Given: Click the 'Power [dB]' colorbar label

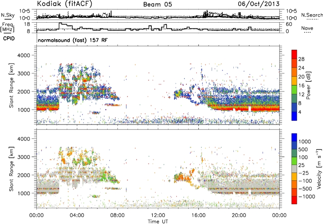Looking at the screenshot, I should (308, 85).
